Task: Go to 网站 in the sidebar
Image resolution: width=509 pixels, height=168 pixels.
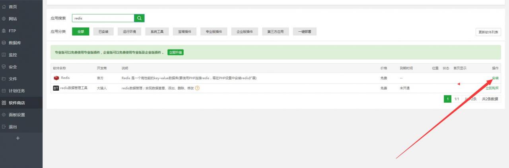Action: [x=21, y=19]
